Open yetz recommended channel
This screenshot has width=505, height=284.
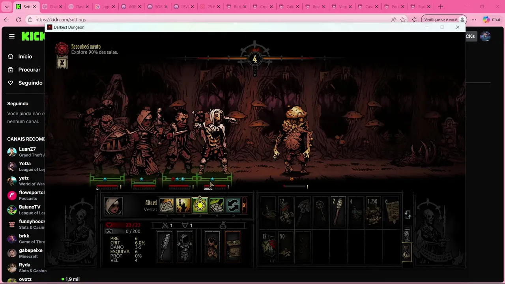coord(26,181)
